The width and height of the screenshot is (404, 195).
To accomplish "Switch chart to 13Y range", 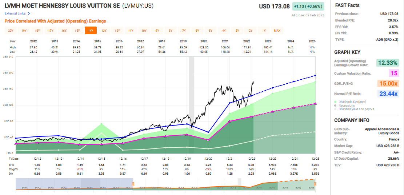I will point(104,31).
